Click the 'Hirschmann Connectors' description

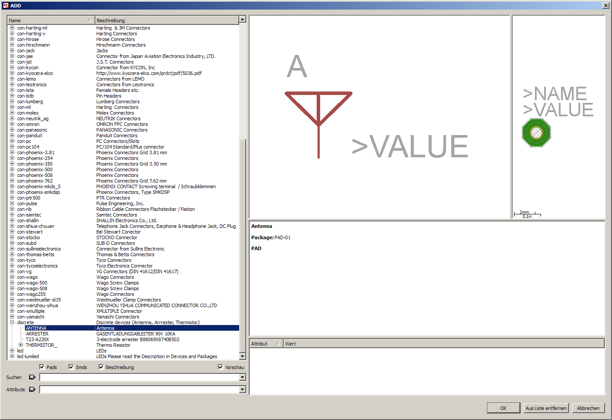click(x=121, y=45)
